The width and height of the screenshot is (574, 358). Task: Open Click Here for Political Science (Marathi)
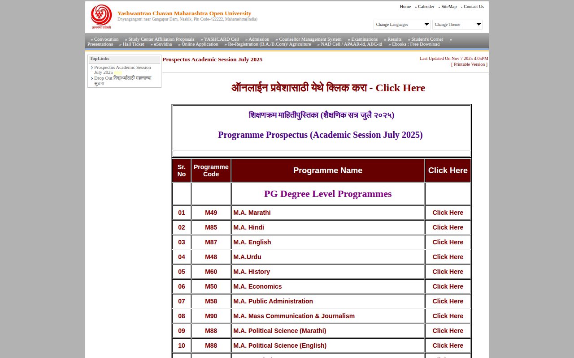(x=448, y=331)
